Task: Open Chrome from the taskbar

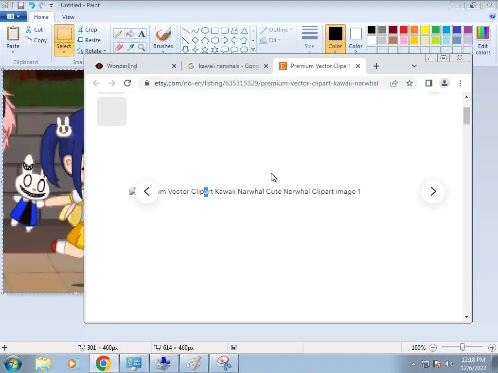Action: click(103, 363)
